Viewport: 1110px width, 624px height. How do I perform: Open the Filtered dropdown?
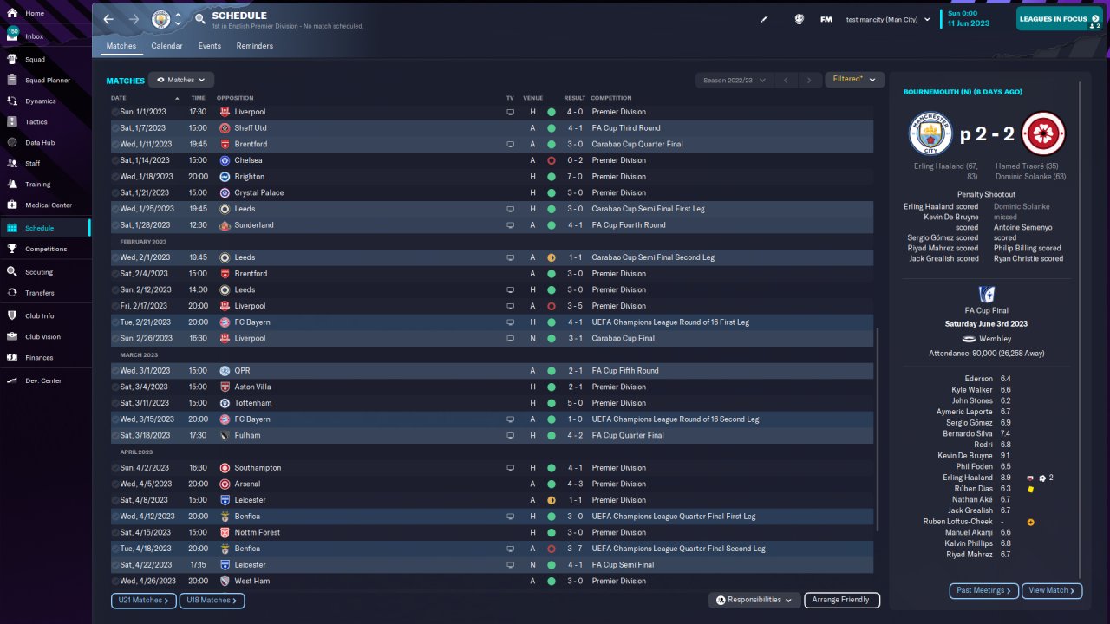854,80
